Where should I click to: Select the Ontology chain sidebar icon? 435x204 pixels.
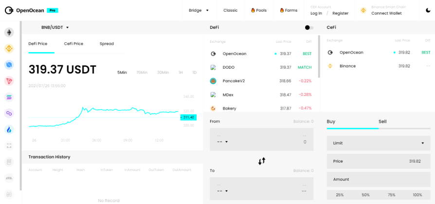click(x=9, y=65)
